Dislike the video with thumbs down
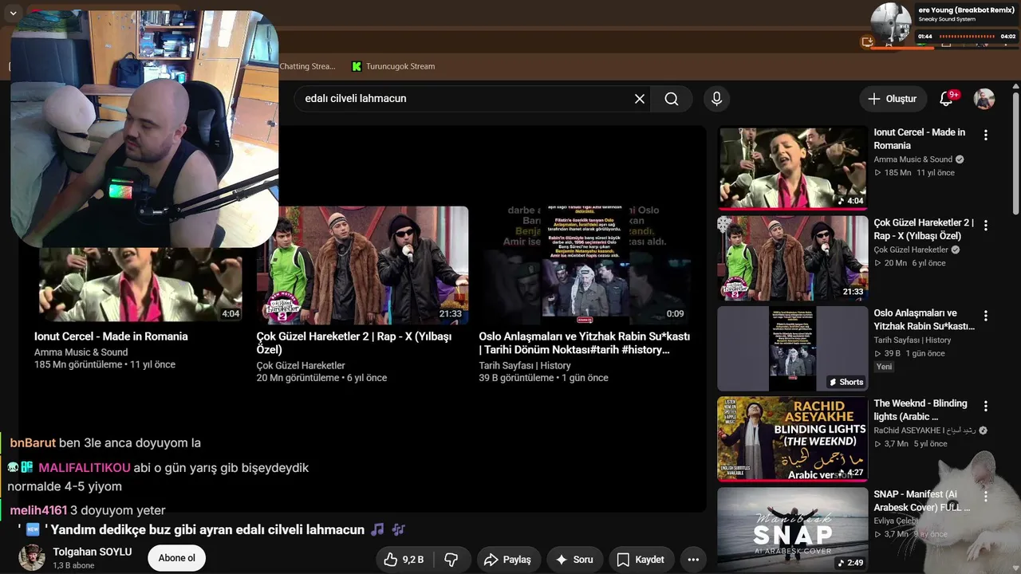 point(451,560)
